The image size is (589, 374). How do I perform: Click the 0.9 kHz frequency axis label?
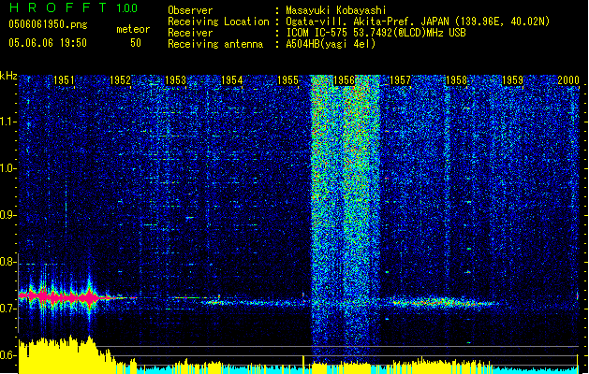tap(8, 215)
